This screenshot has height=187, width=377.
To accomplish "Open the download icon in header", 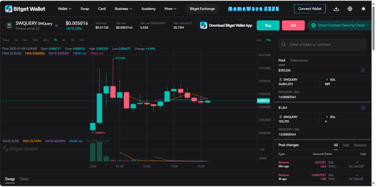I will click(x=336, y=9).
